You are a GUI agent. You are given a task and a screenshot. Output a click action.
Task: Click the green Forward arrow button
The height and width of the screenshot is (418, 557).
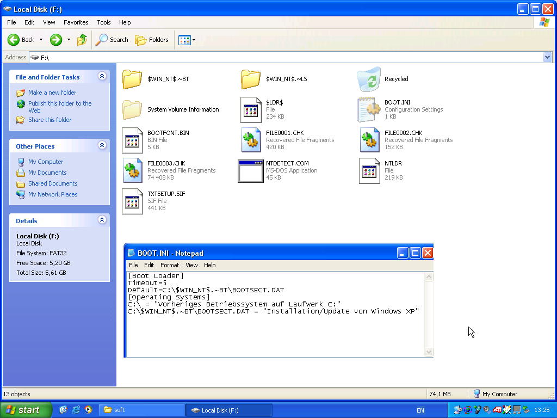tap(56, 40)
